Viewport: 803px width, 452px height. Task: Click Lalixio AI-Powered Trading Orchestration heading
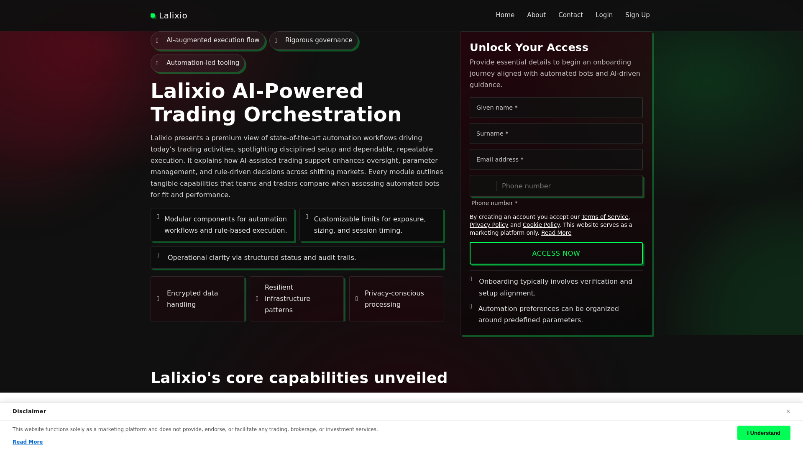tap(276, 103)
